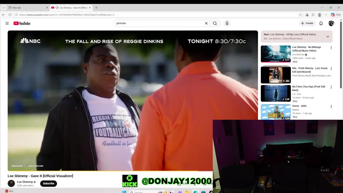Close the Loe Shimmy YouTube tab
The height and width of the screenshot is (193, 343).
click(x=90, y=8)
